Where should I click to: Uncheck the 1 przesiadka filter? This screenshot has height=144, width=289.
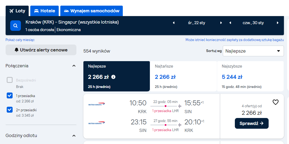[10, 95]
